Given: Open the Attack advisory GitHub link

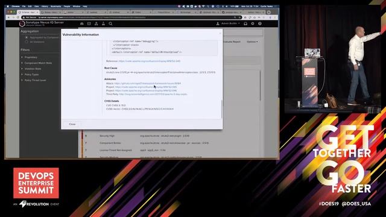Looking at the screenshot, I should click(x=147, y=83).
